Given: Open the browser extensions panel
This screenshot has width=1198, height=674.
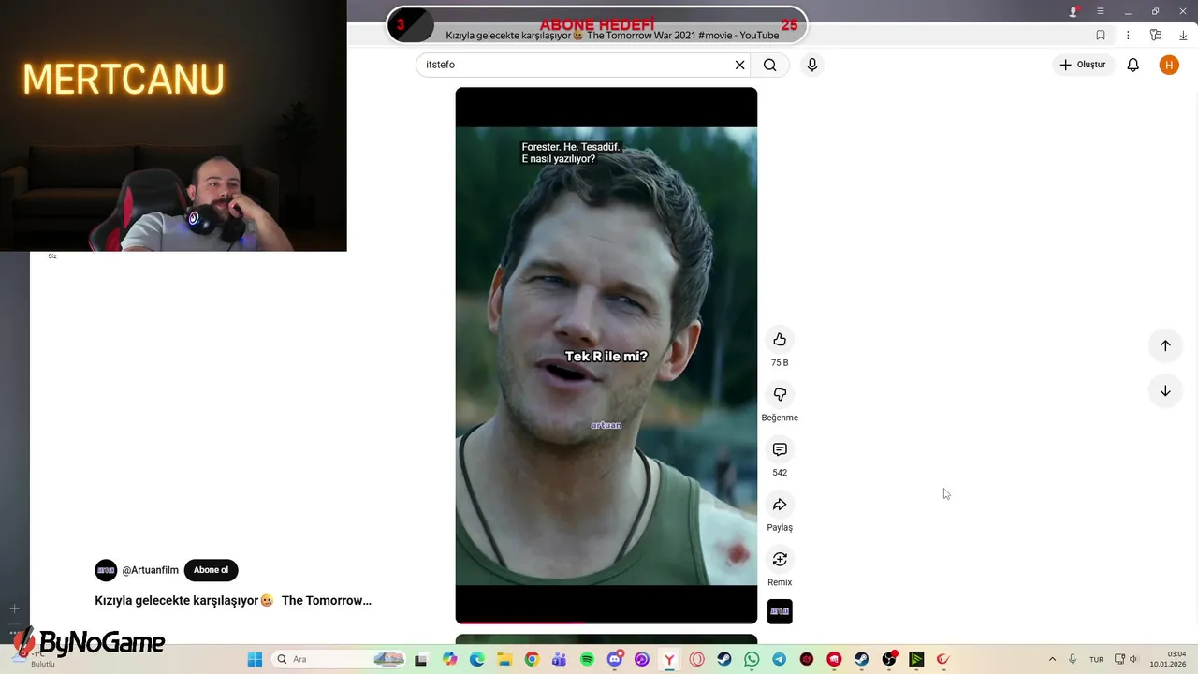Looking at the screenshot, I should tap(1156, 35).
